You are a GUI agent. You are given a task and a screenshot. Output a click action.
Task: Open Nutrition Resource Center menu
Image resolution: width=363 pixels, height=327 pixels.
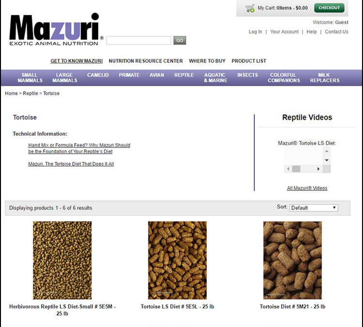point(146,61)
